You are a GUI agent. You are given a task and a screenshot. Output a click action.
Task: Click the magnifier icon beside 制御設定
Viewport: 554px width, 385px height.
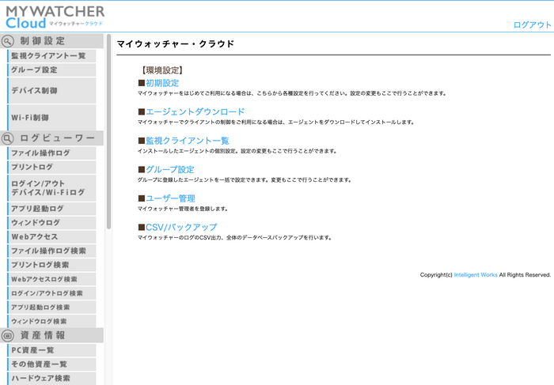(x=9, y=41)
